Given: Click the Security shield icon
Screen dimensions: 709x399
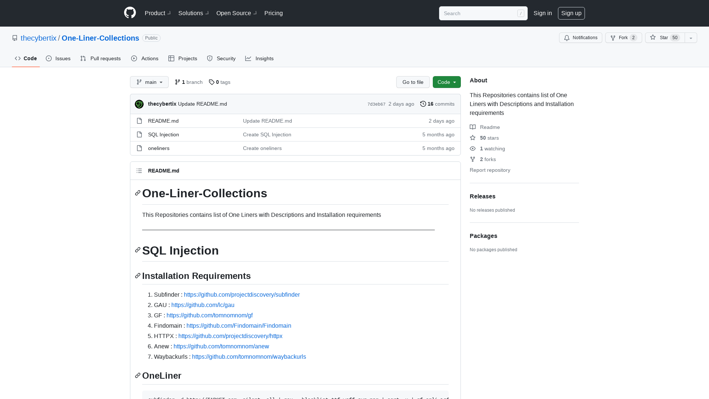Looking at the screenshot, I should 210,58.
